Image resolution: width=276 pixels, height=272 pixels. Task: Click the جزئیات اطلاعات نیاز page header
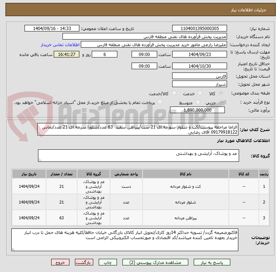(x=248, y=10)
